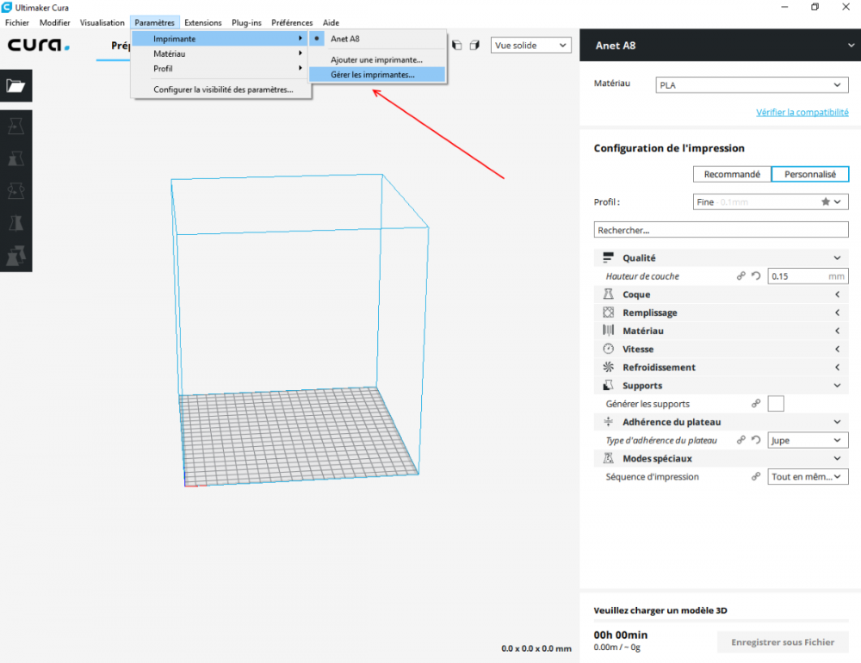Viewport: 861px width, 663px height.
Task: Click the Séquence d'impression setting label
Action: point(652,477)
